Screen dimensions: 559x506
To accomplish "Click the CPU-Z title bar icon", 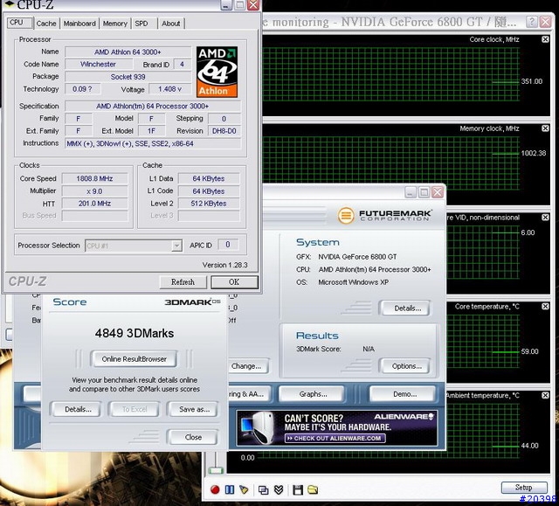I will (x=10, y=4).
